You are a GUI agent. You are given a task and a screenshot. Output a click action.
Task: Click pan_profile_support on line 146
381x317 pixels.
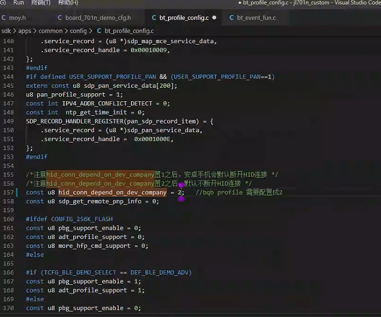pos(71,95)
